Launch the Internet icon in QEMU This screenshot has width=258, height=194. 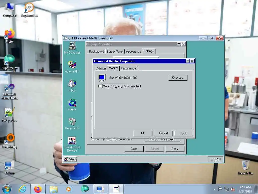pyautogui.click(x=72, y=105)
